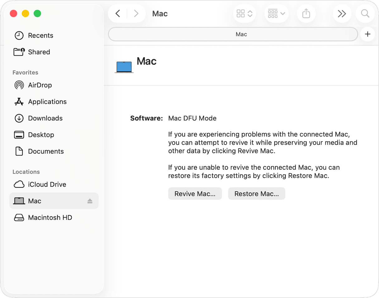Click the Restore Mac… button
Viewport: 379px width, 298px height.
click(x=257, y=194)
